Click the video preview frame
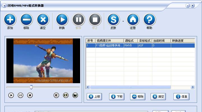Screen dimensions: 202x112 pyautogui.click(x=43, y=61)
